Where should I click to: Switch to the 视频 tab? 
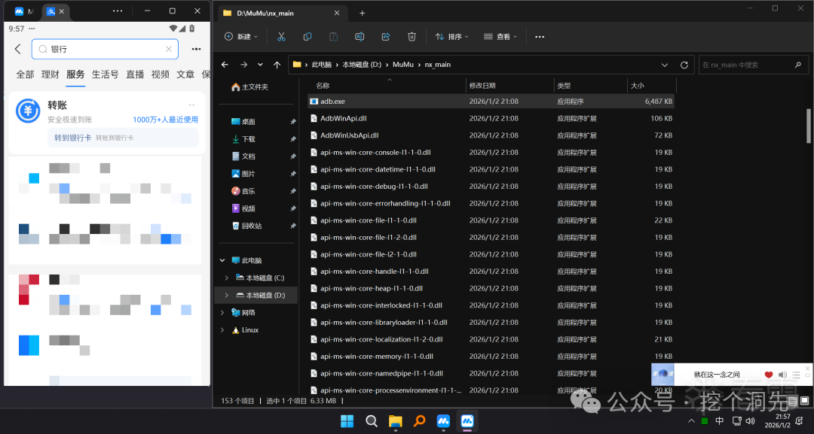[x=161, y=74]
